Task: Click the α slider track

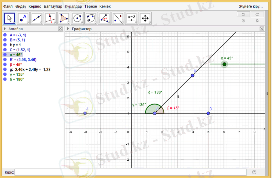Action: click(237, 64)
